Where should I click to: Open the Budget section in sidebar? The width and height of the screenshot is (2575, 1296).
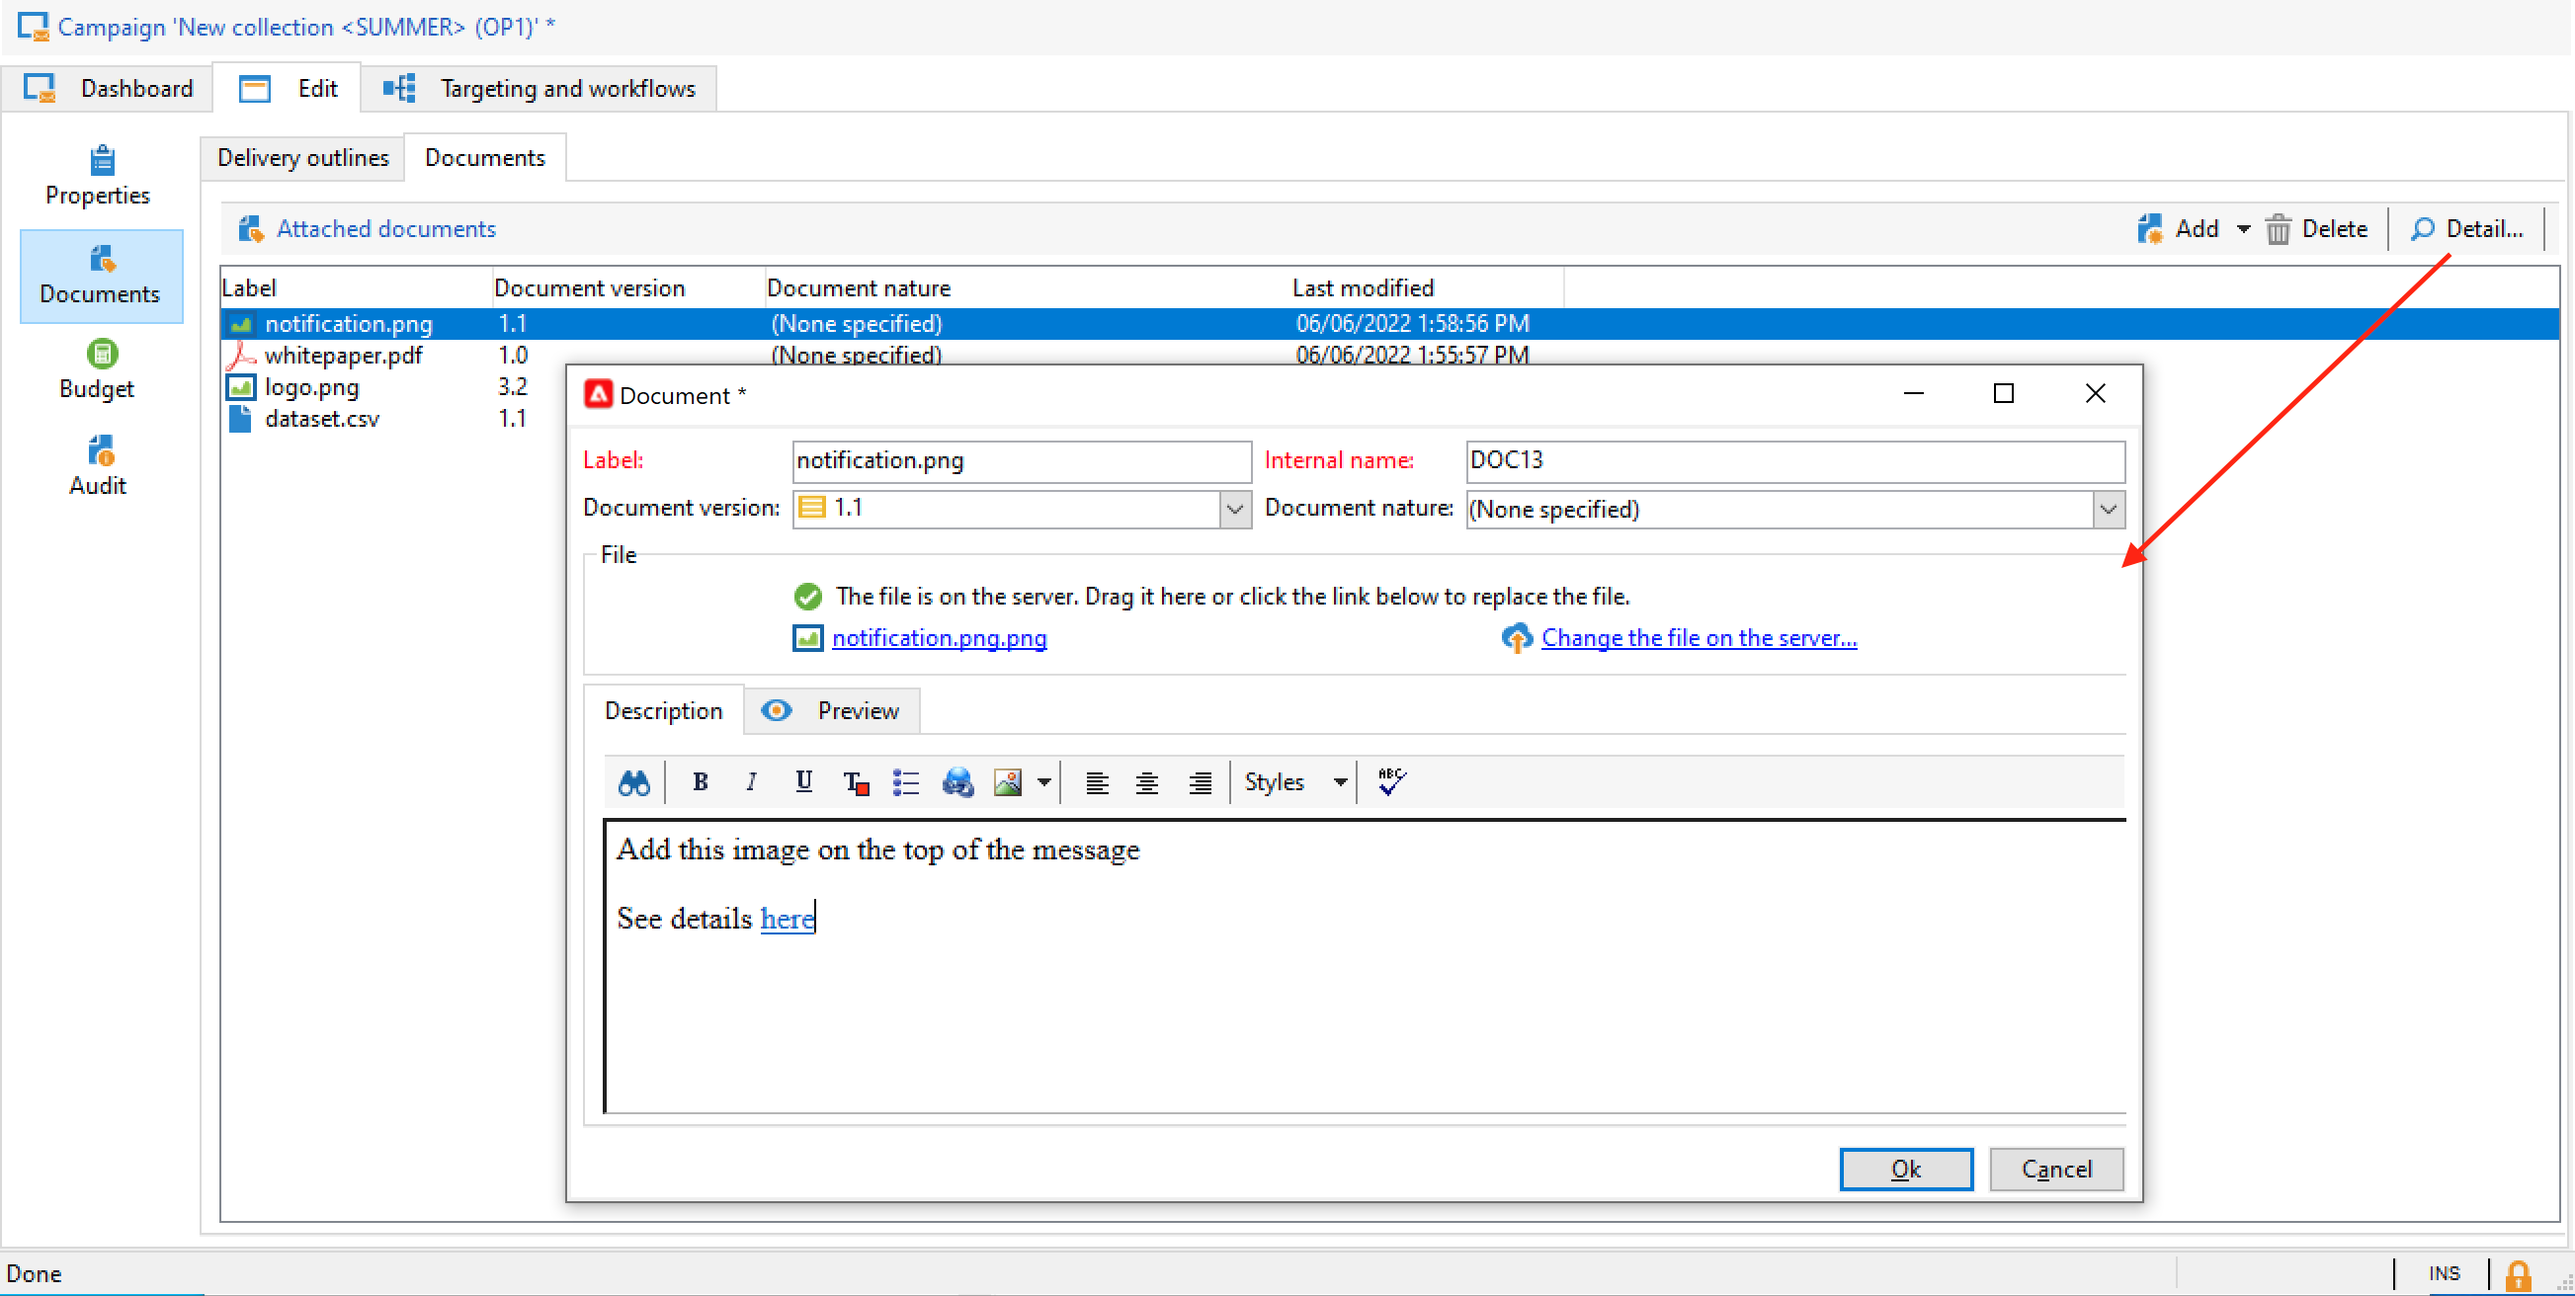click(x=98, y=369)
